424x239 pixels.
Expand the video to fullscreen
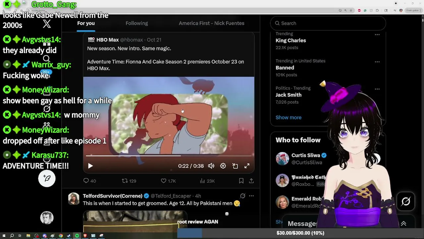247,166
